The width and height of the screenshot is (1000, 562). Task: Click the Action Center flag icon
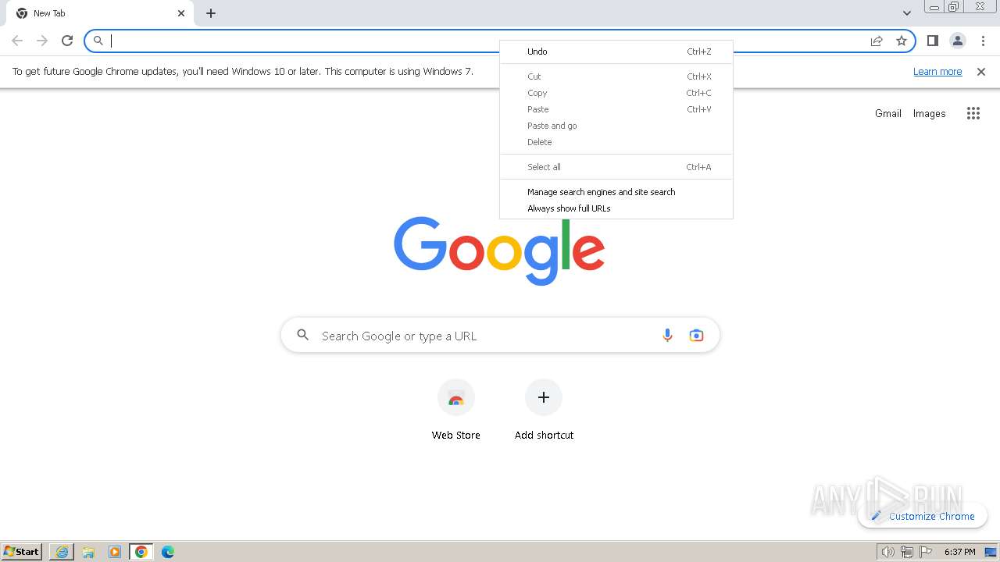pyautogui.click(x=926, y=552)
